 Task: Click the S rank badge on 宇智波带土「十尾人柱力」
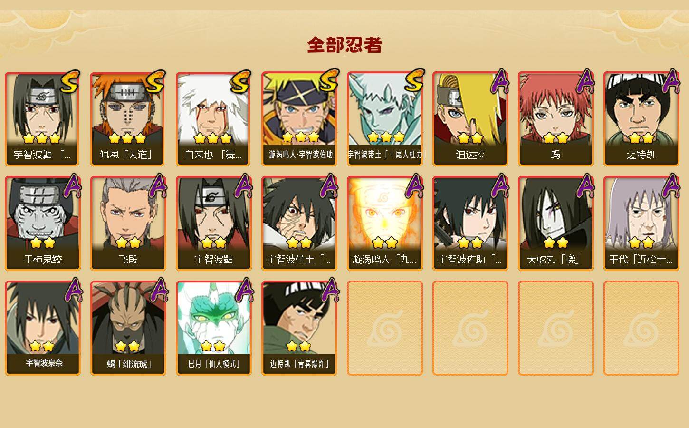(x=413, y=81)
